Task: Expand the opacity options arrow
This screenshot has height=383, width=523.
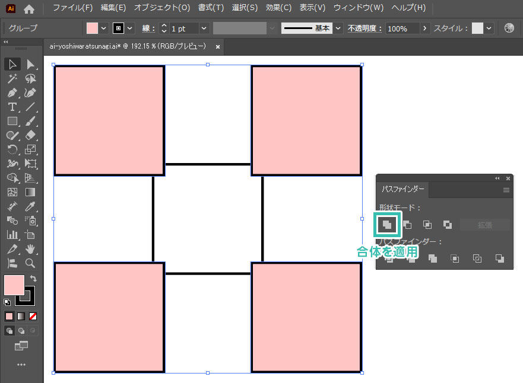Action: coord(424,28)
